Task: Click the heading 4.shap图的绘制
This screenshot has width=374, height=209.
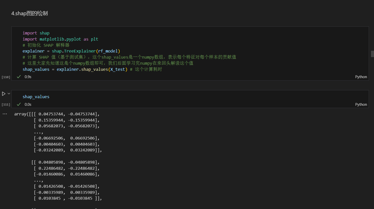Action: 30,13
